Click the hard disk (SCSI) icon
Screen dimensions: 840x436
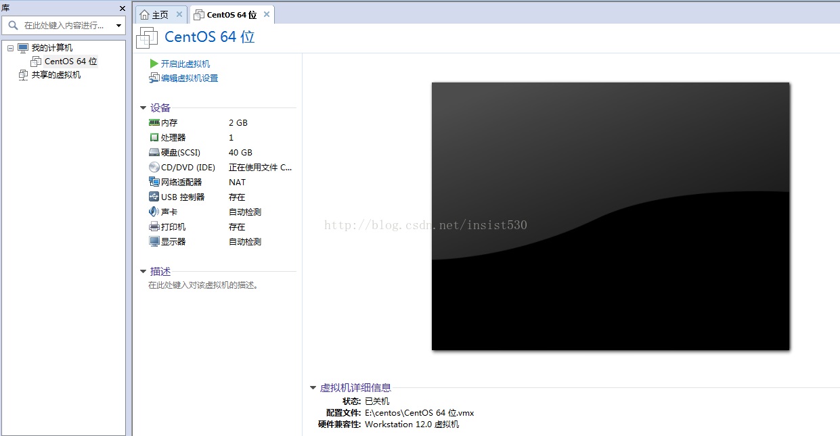pyautogui.click(x=154, y=152)
